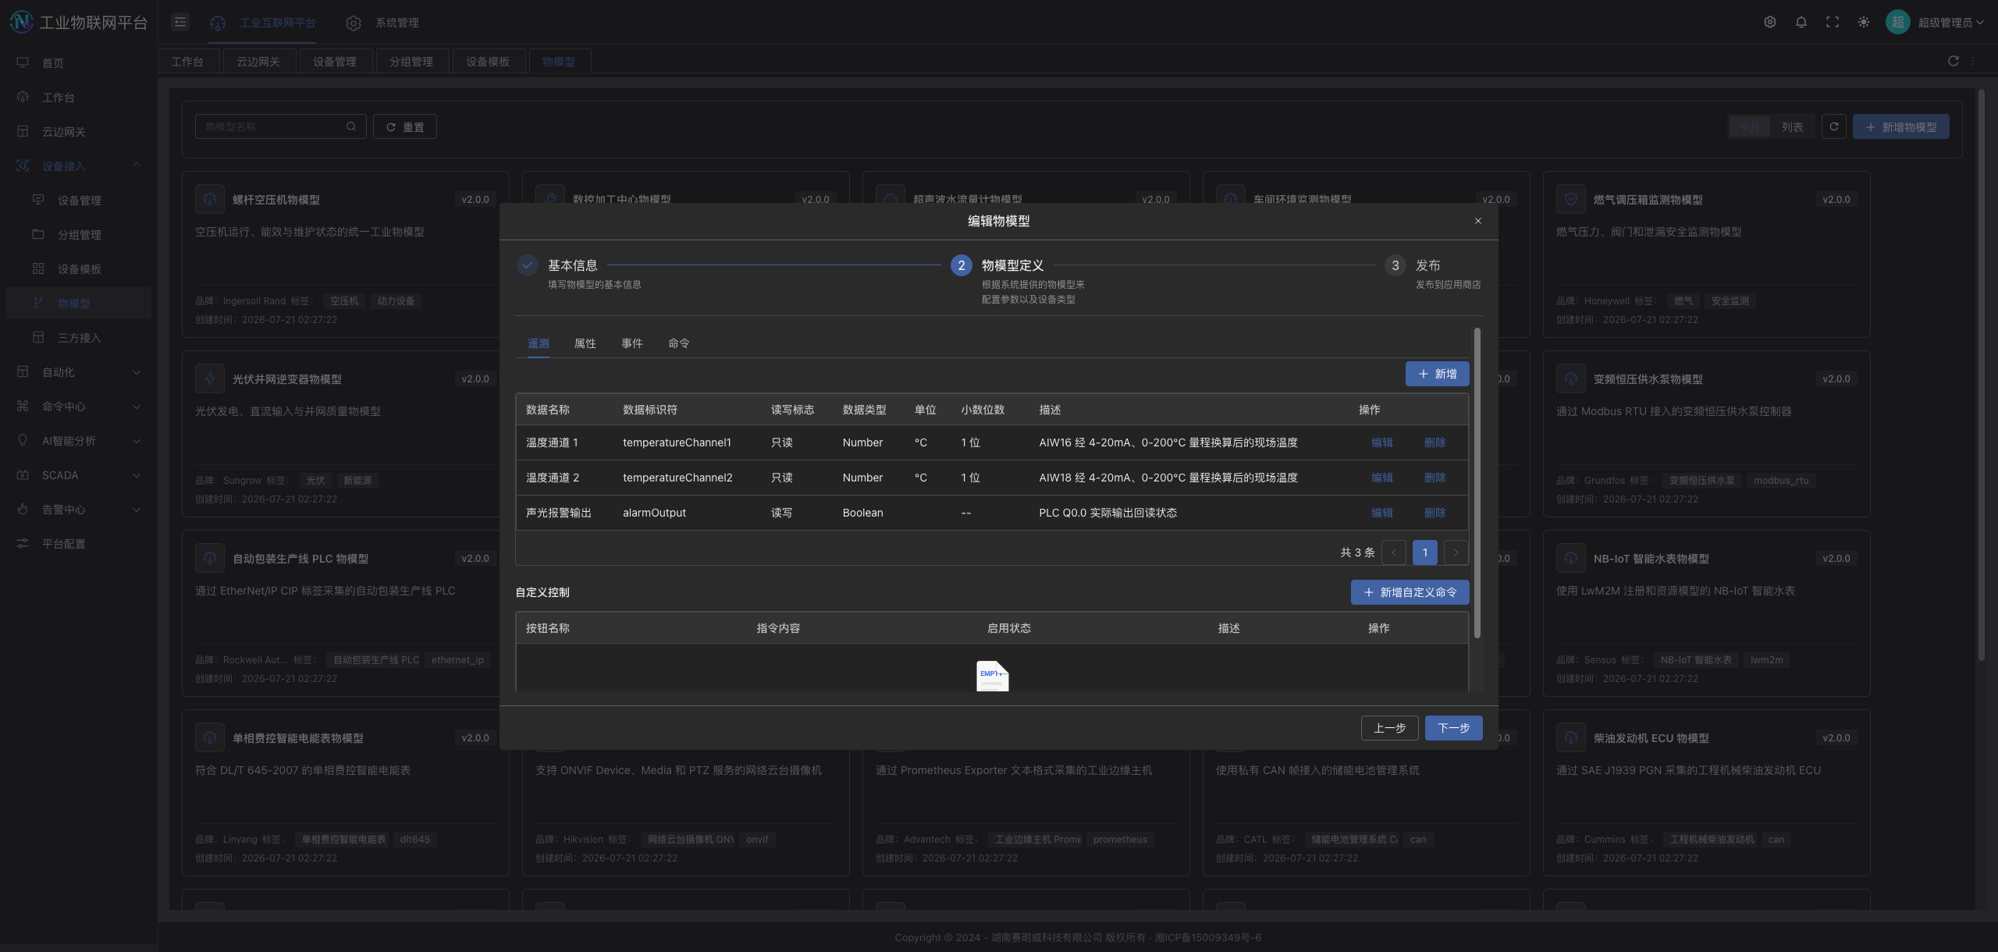Click the 新增 telemetry button
Viewport: 1998px width, 952px height.
click(1437, 374)
